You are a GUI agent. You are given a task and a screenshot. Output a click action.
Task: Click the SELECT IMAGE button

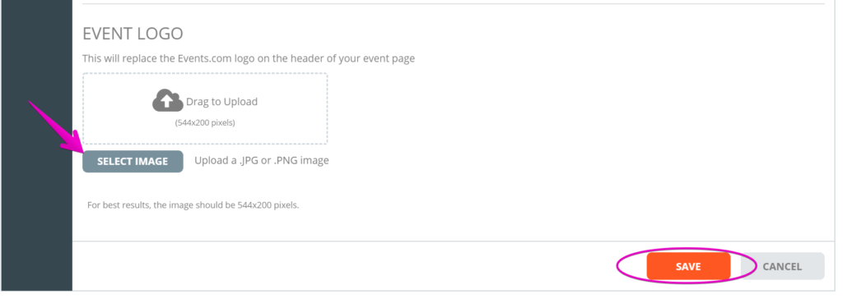[x=133, y=161]
